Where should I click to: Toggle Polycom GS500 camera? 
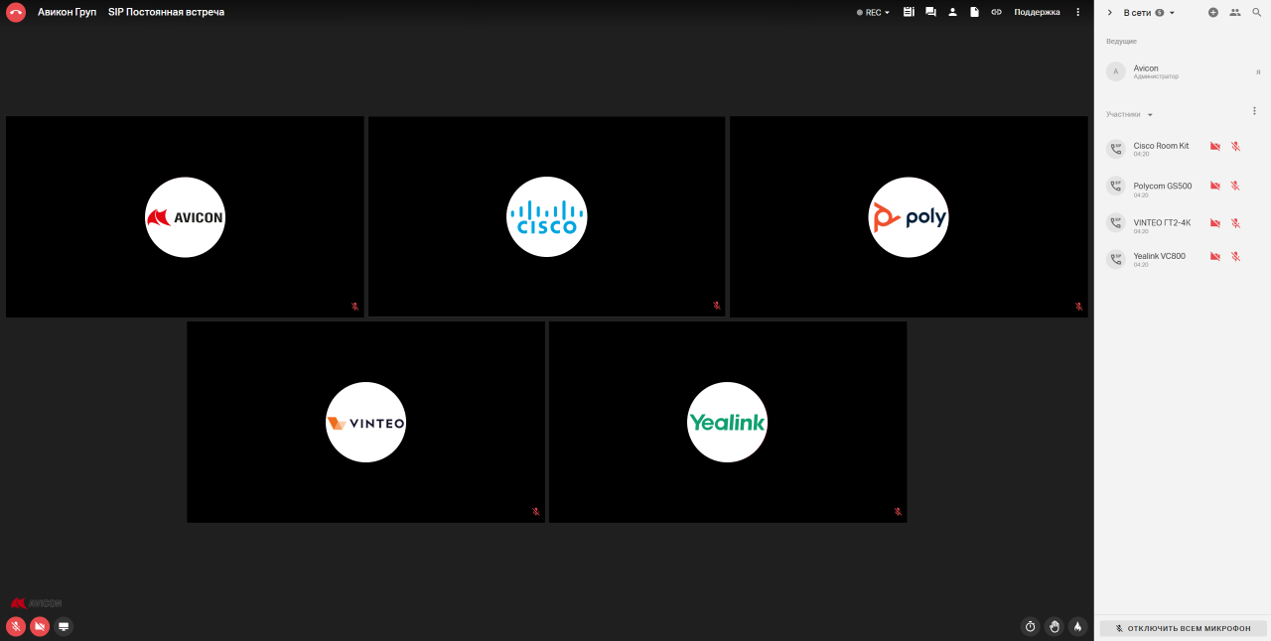(1214, 186)
